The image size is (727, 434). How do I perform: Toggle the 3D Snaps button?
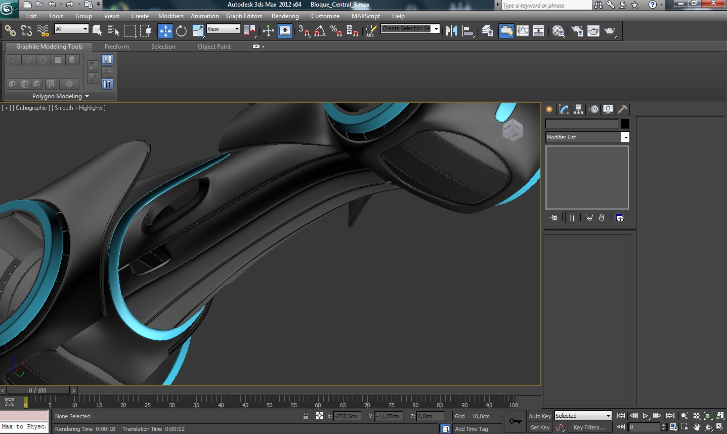304,31
